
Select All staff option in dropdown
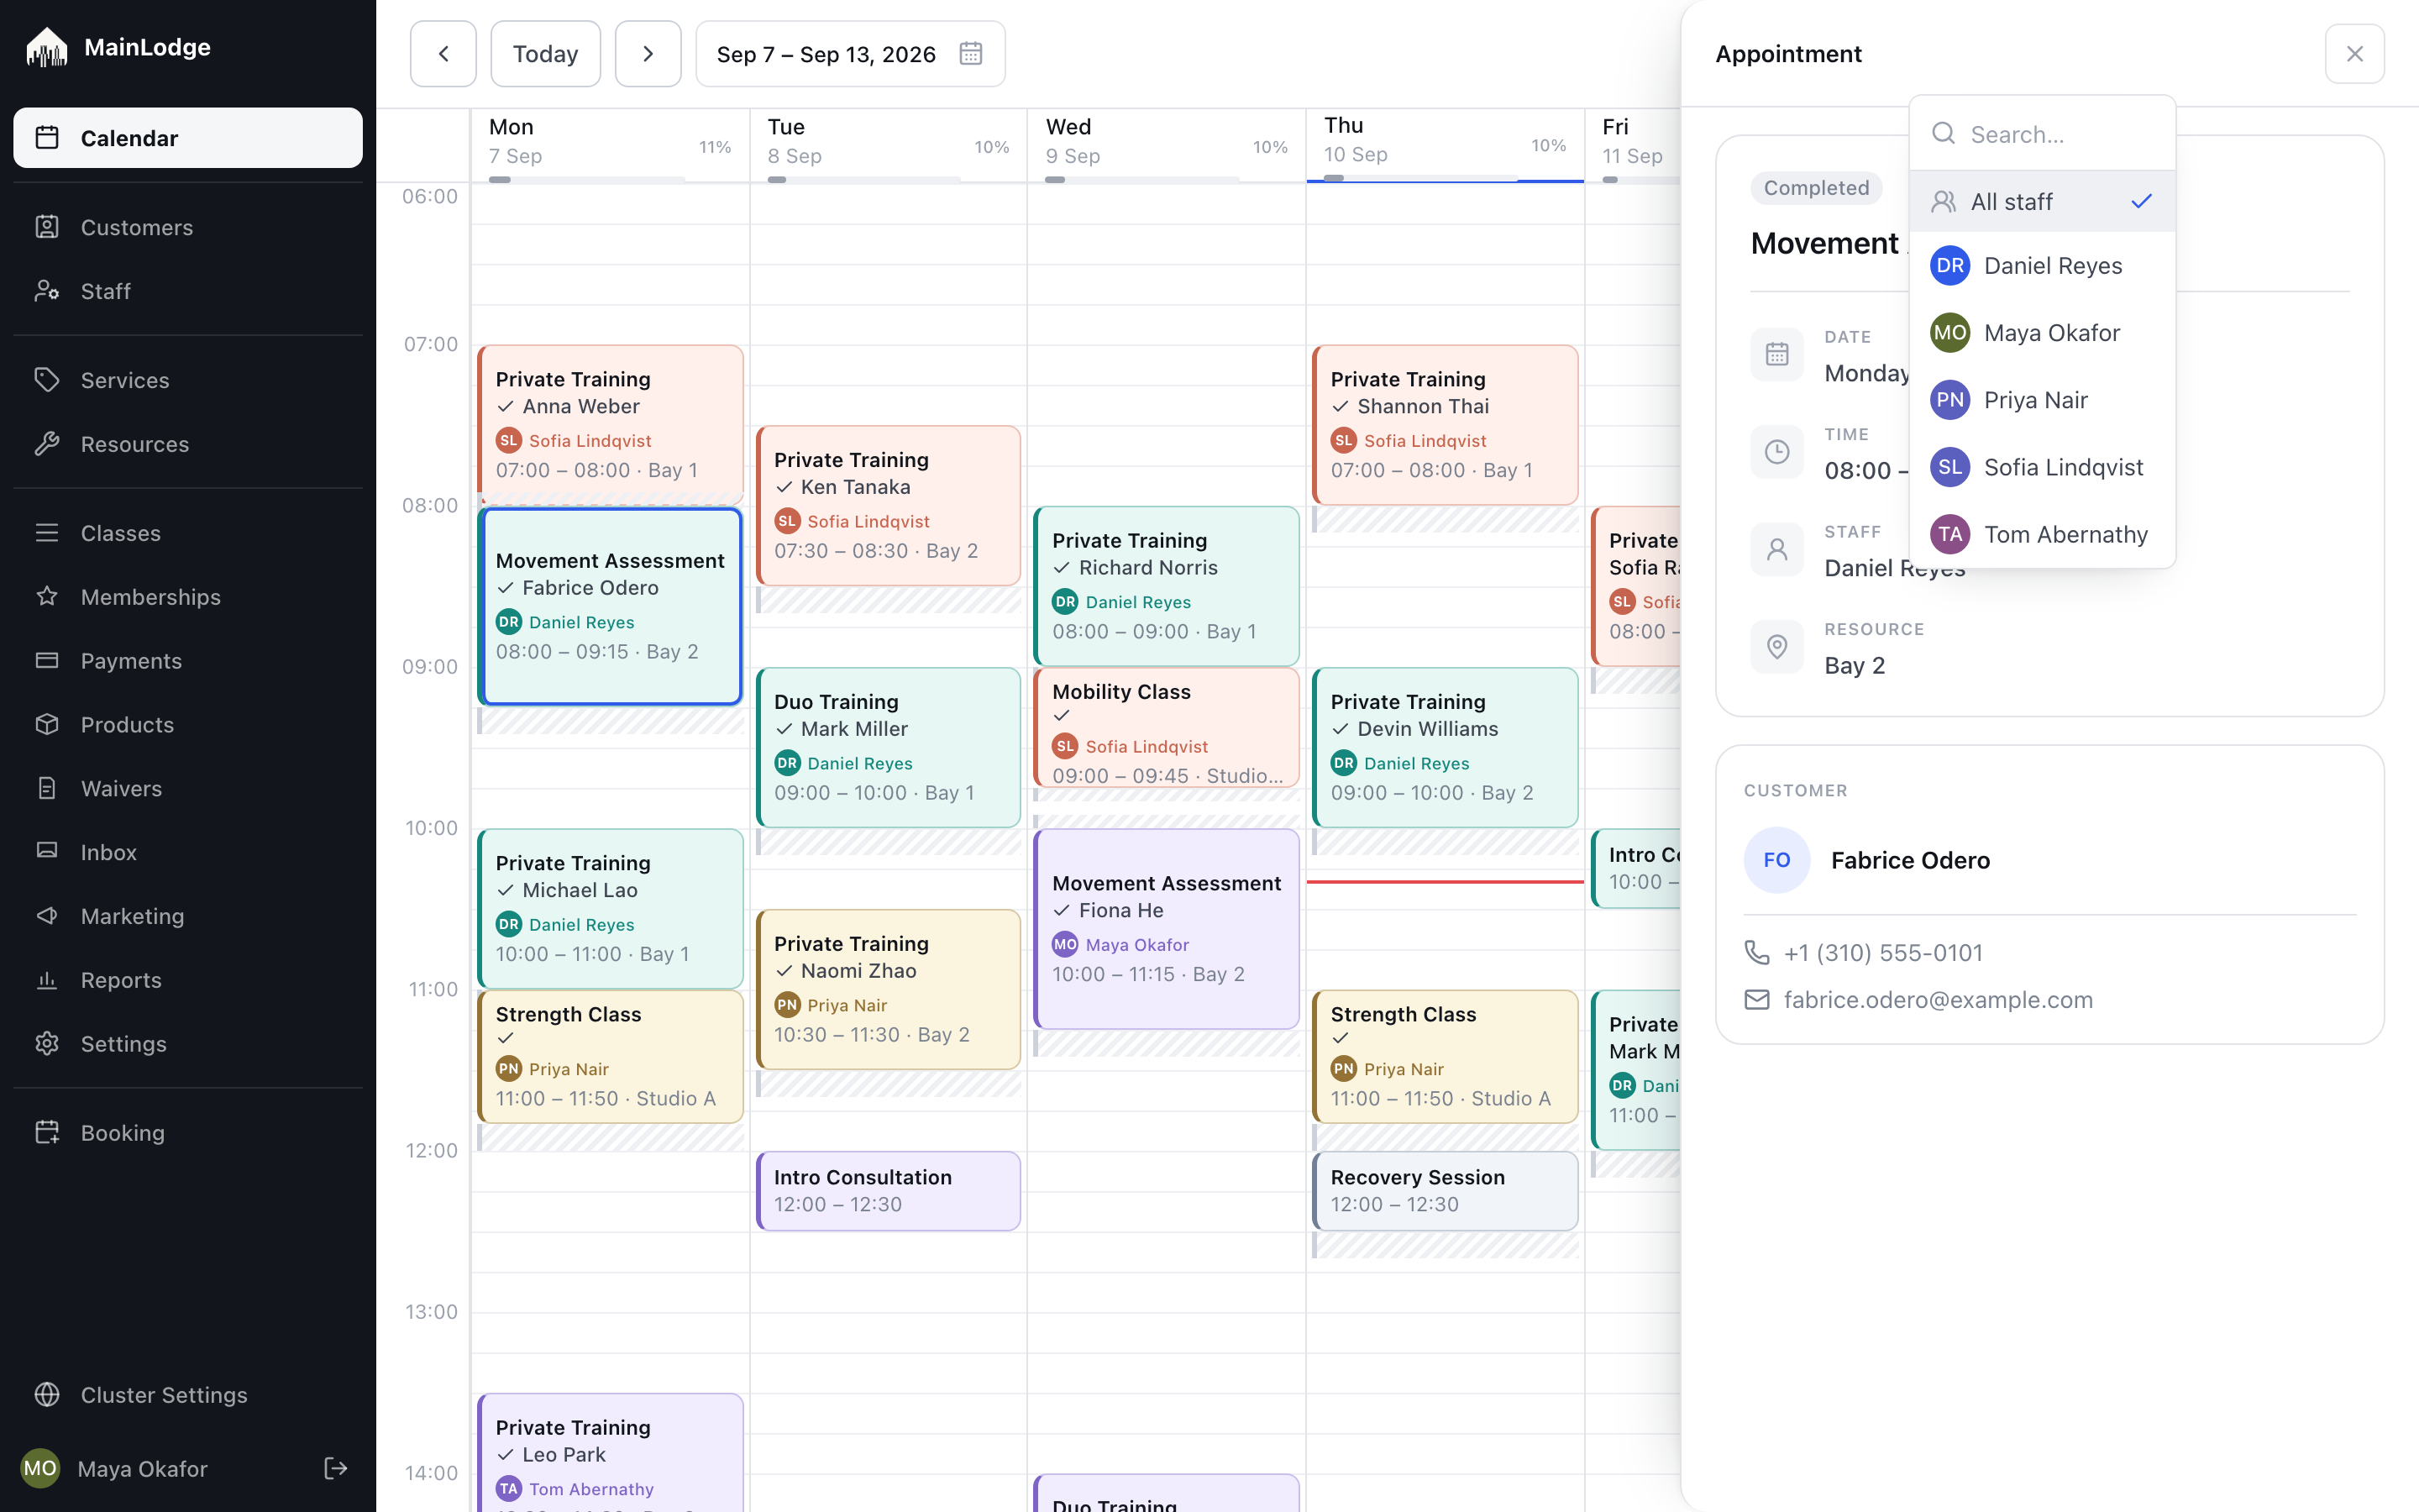tap(2042, 201)
